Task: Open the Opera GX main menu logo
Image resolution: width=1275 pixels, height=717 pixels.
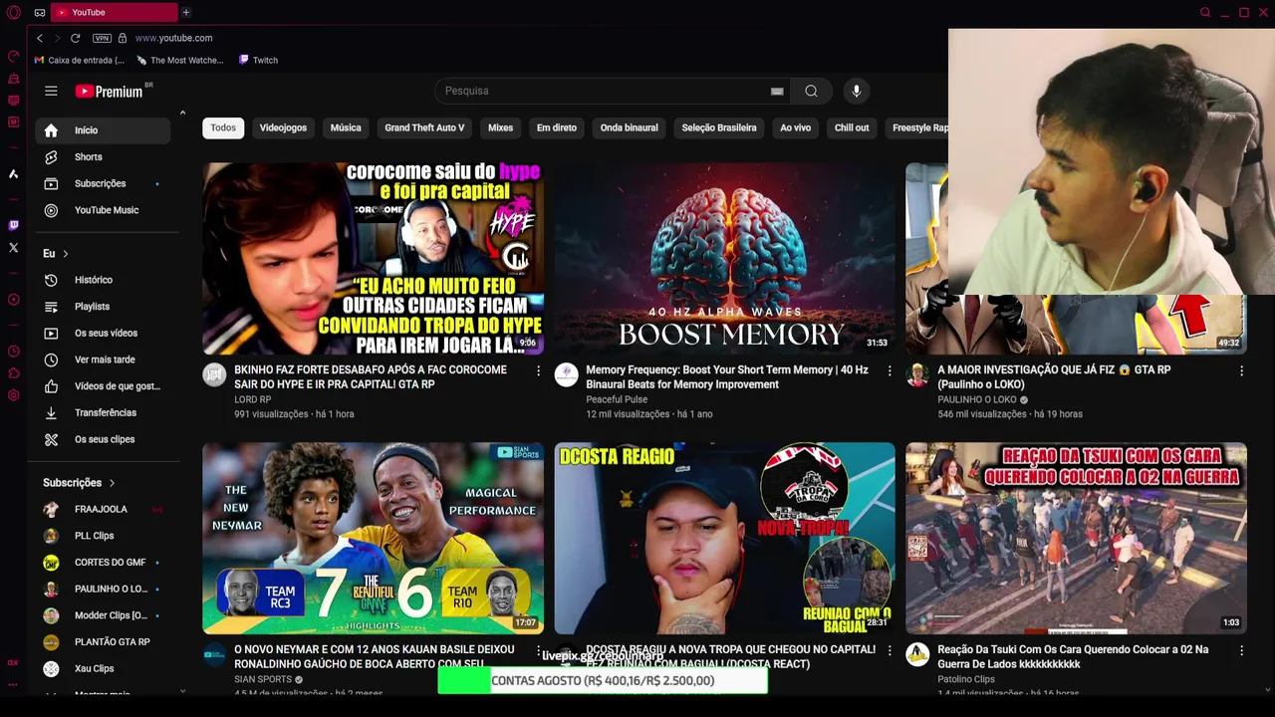Action: pyautogui.click(x=14, y=12)
